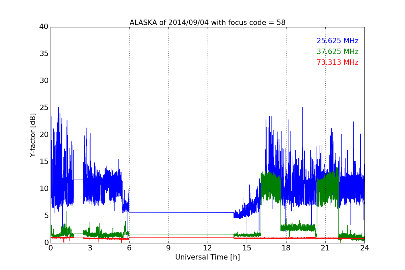Click the plot title ALASKA of 2014/09/04
This screenshot has height=270, width=405.
point(207,23)
